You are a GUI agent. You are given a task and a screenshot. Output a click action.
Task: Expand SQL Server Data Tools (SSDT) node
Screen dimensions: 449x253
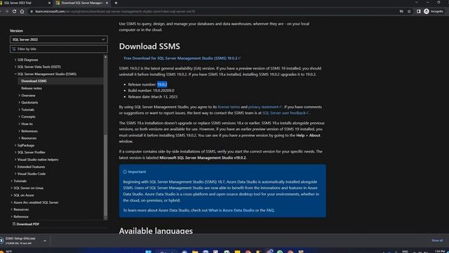[x=15, y=67]
